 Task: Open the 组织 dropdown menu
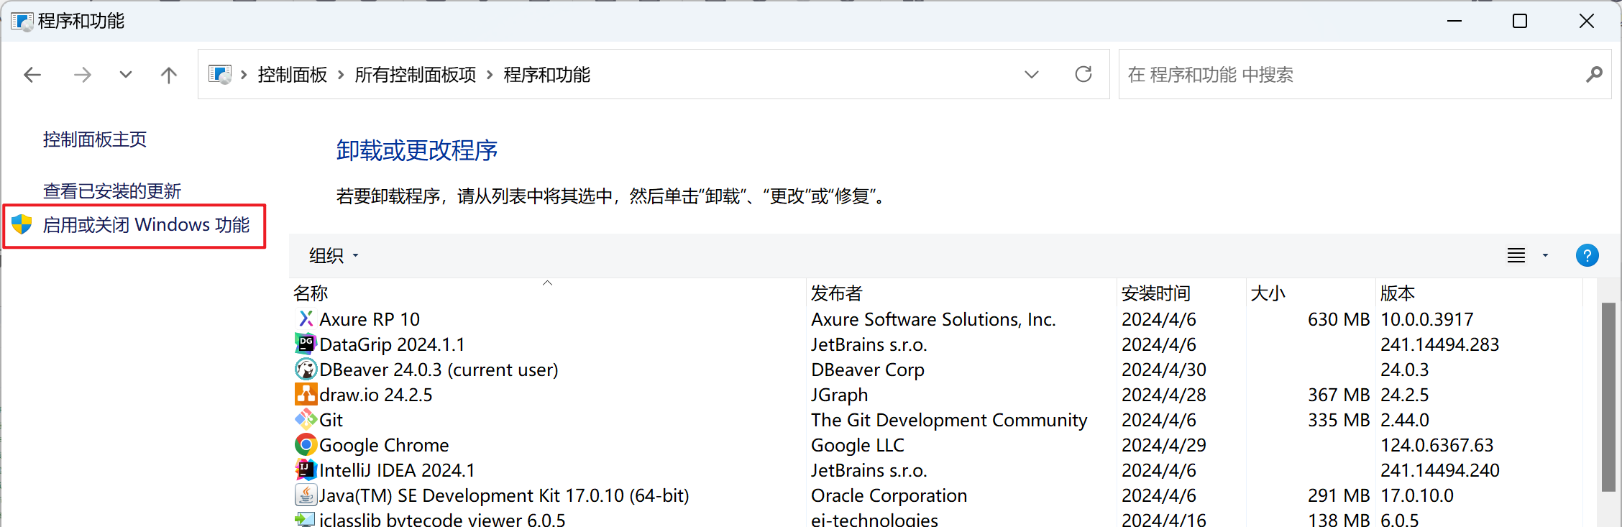334,255
